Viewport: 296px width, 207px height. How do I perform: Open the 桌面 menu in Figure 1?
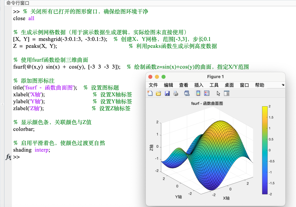coord(229,85)
